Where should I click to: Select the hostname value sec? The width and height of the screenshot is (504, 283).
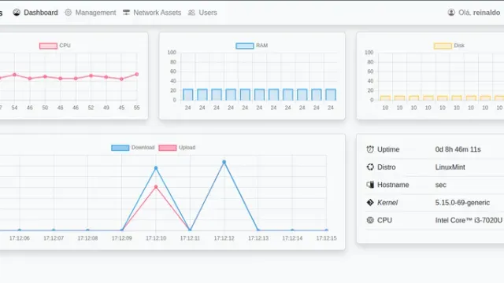coord(441,185)
